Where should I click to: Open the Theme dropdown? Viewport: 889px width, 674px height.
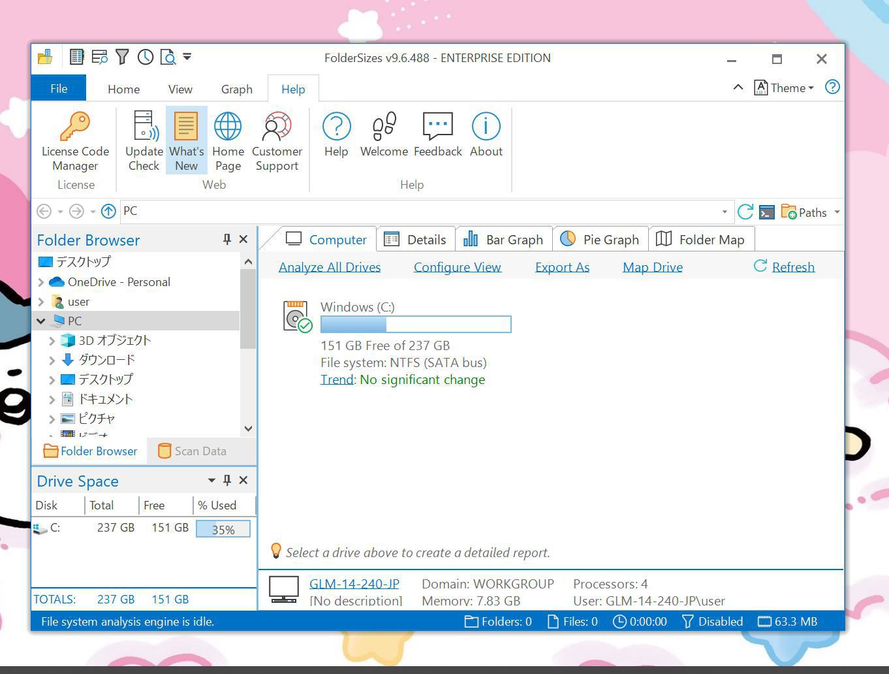(784, 88)
